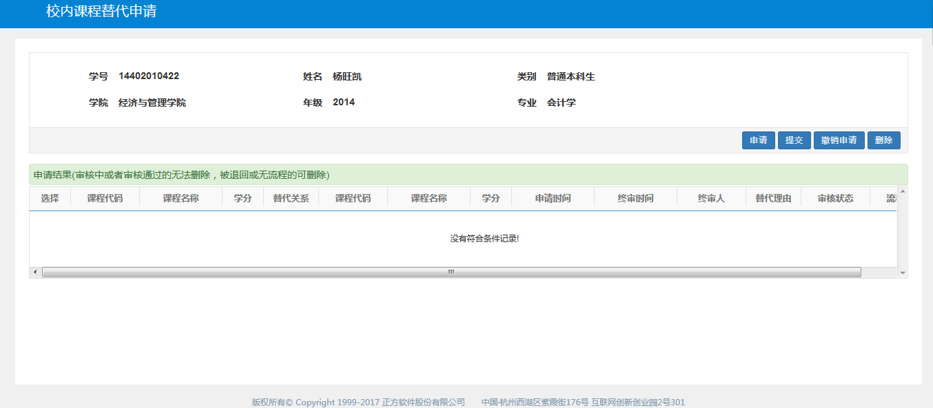The image size is (933, 408).
Task: Sort by 课程代码 column left of 替代关系
Action: pyautogui.click(x=105, y=198)
